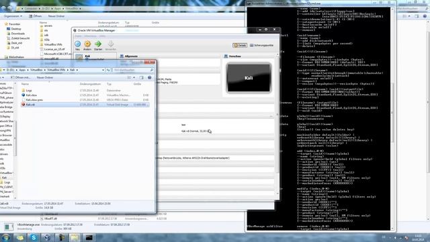Click Computer in back Explorer breadcrumb

pyautogui.click(x=31, y=9)
